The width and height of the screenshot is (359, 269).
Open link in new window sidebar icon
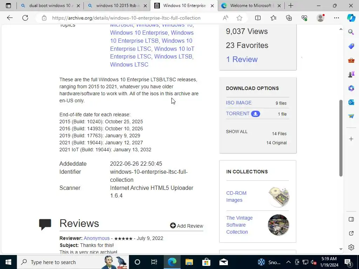(x=351, y=233)
